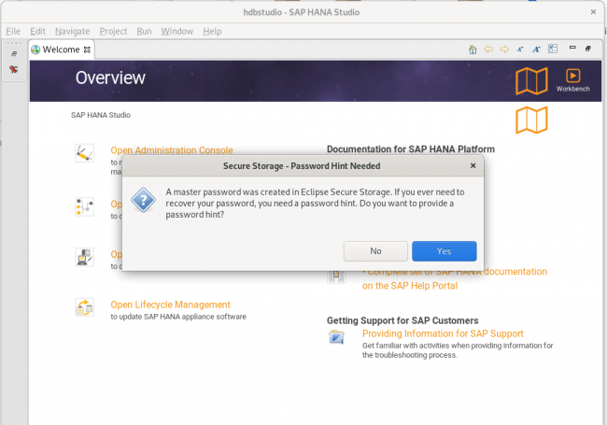The image size is (607, 425).
Task: Open the Window menu
Action: coord(176,31)
